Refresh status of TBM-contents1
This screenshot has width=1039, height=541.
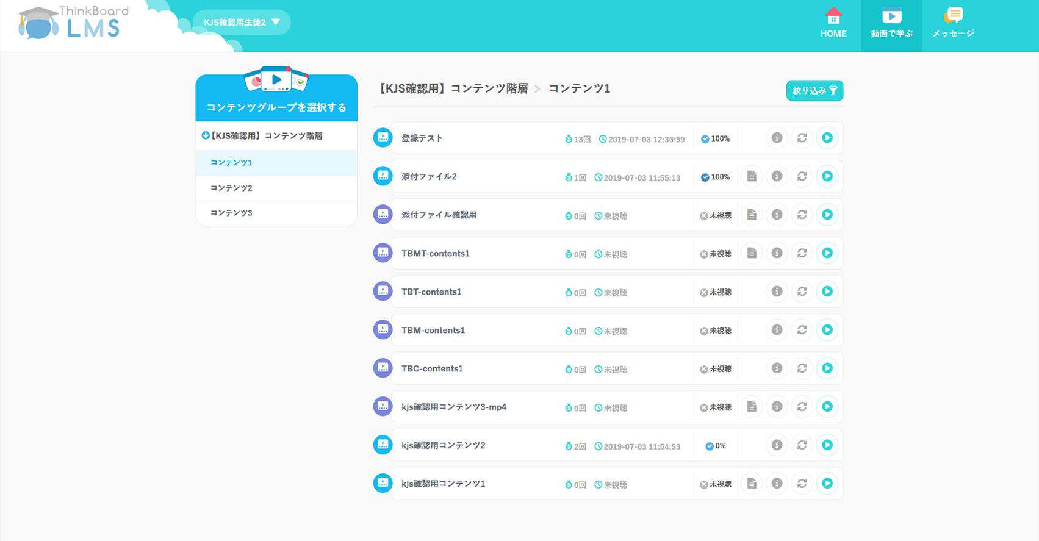[x=802, y=330]
